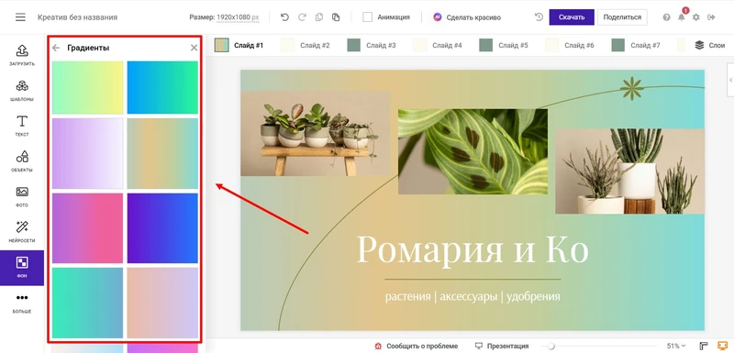Viewport: 734px width, 353px height.
Task: Select the cactus pots photo
Action: coord(629,171)
